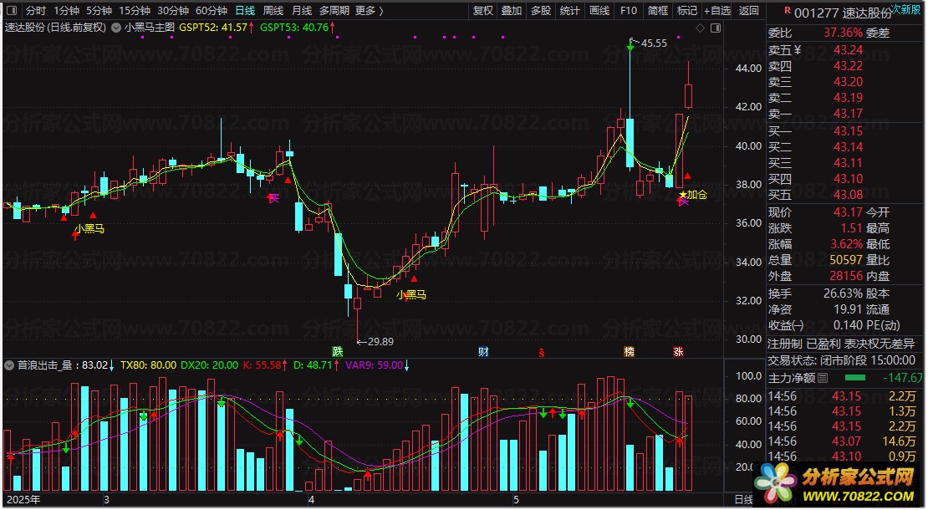Activate the 画线 drawing tool
928x510 pixels.
click(599, 10)
